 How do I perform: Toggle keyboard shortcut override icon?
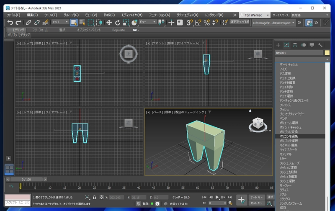coord(180,23)
